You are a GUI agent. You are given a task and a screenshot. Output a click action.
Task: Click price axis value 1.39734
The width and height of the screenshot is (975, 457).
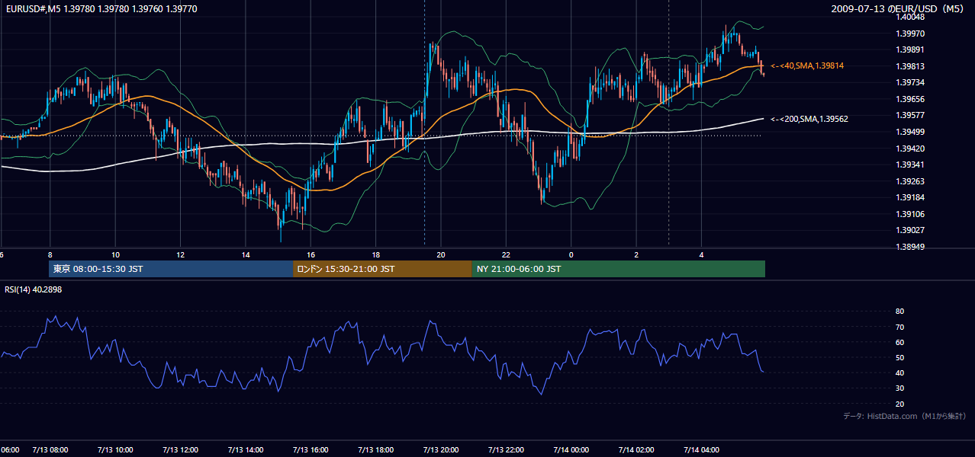coord(910,82)
